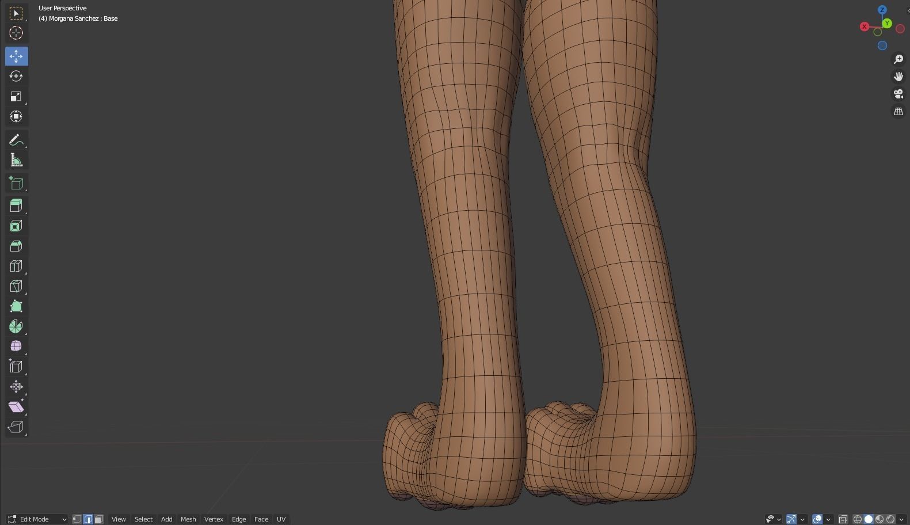Select the Bevel tool
This screenshot has height=525, width=910.
click(x=16, y=246)
